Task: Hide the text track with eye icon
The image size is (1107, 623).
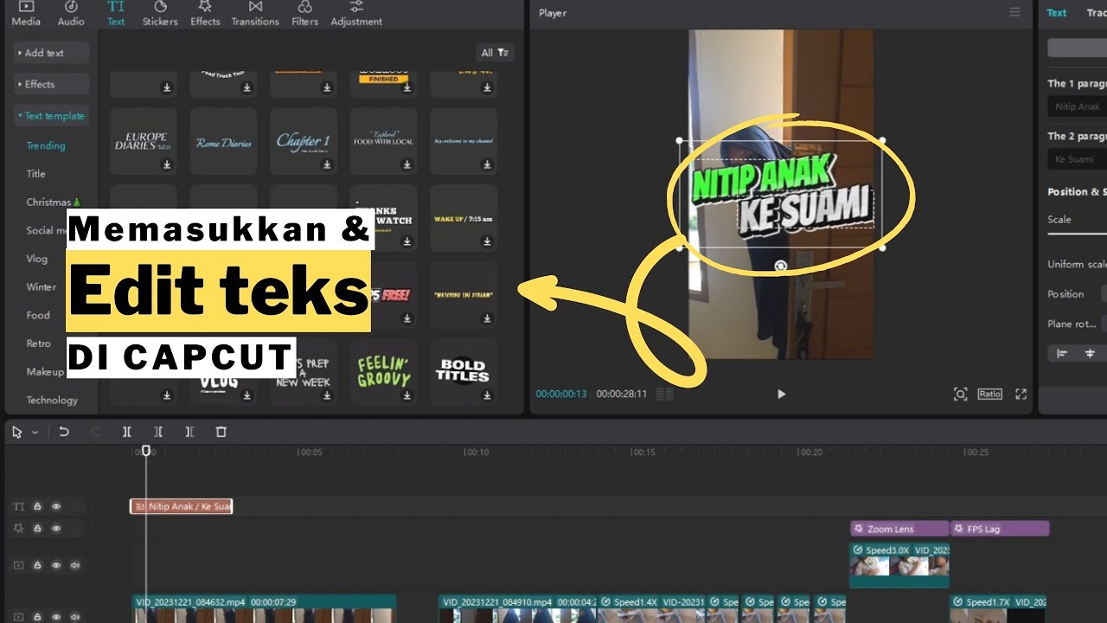Action: pyautogui.click(x=56, y=506)
